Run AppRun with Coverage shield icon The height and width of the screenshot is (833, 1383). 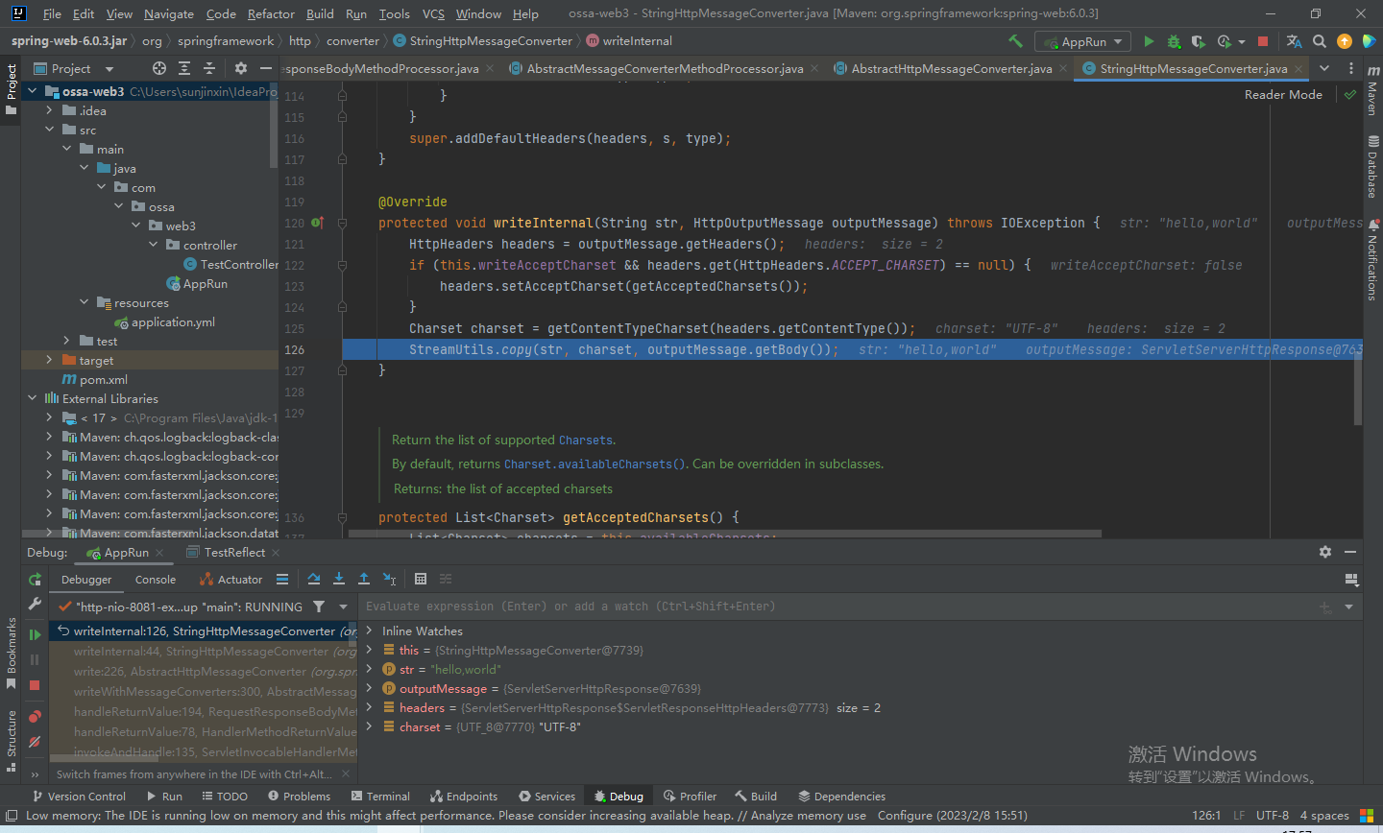(x=1198, y=41)
